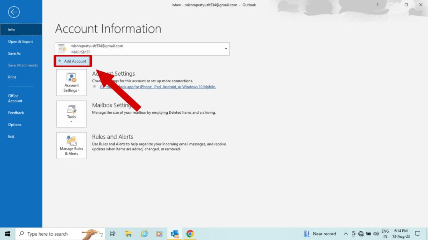
Task: Click the ENG IN language indicator
Action: [385, 234]
